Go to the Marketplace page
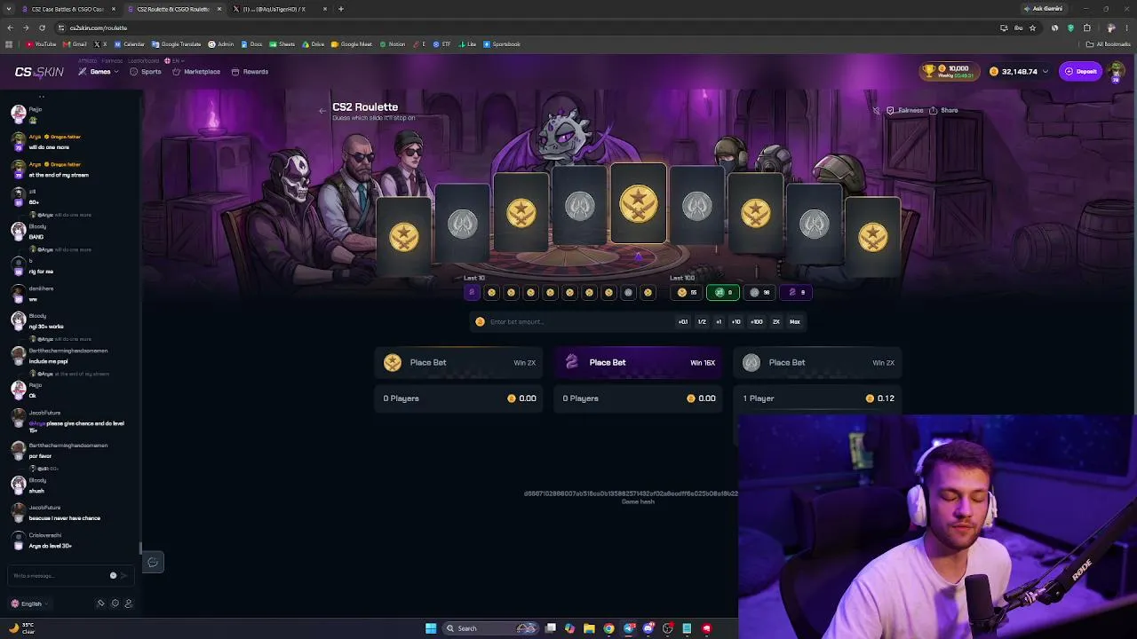Viewport: 1137px width, 639px height. click(x=196, y=72)
